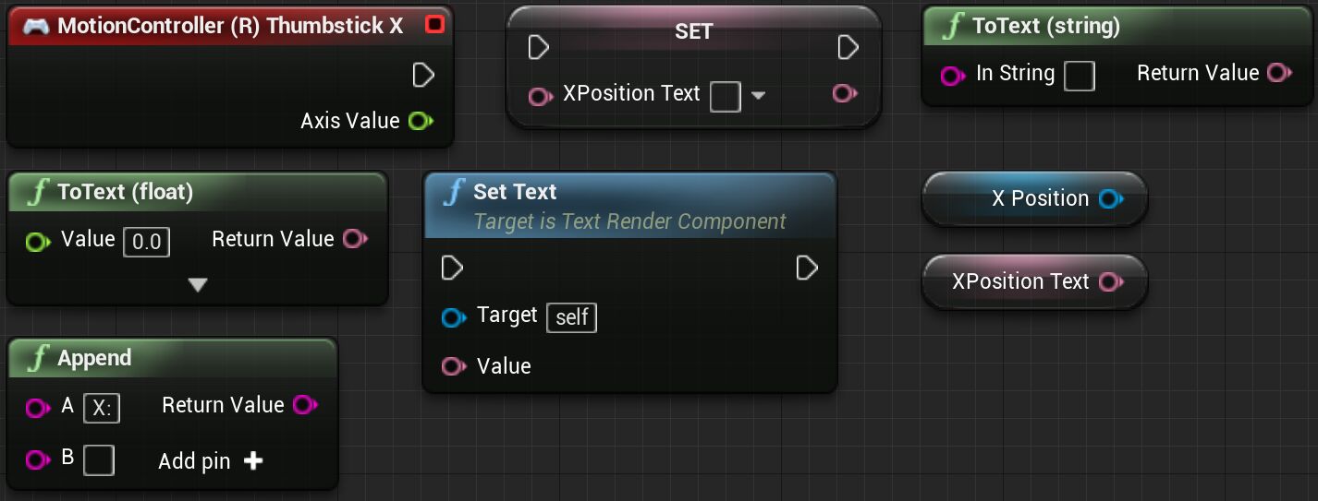Click the Append A field containing X:
1318x501 pixels.
click(102, 408)
